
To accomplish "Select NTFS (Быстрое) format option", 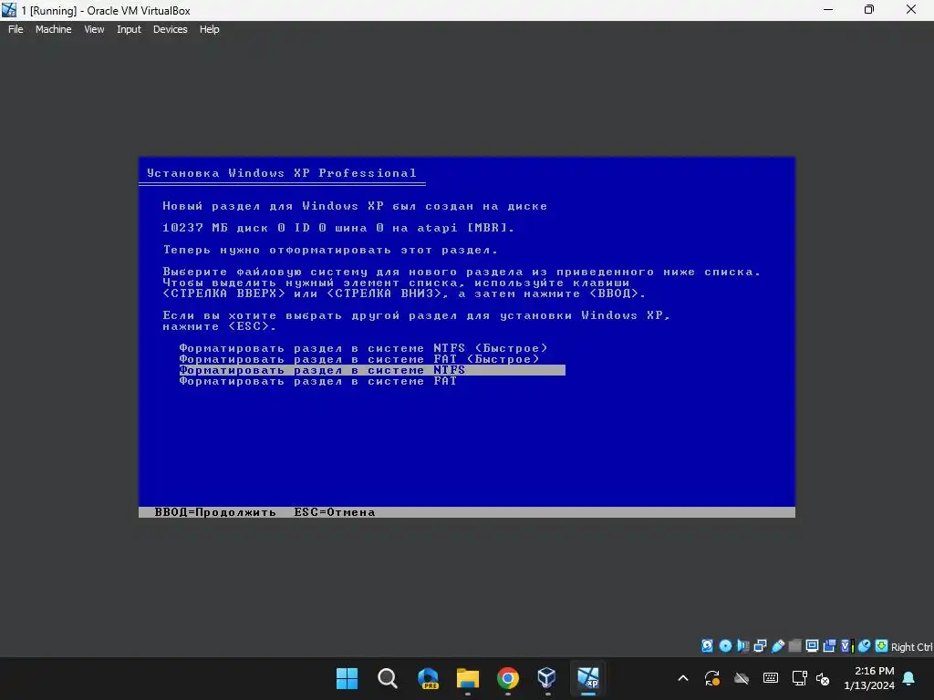I will pos(363,348).
